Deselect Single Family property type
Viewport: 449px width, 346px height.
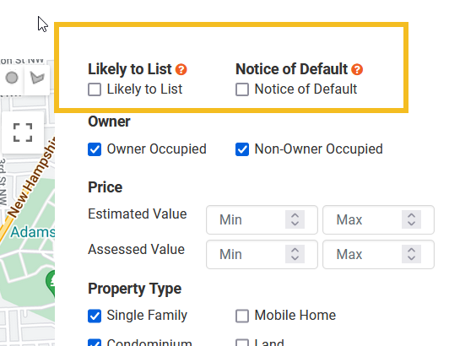click(x=95, y=316)
